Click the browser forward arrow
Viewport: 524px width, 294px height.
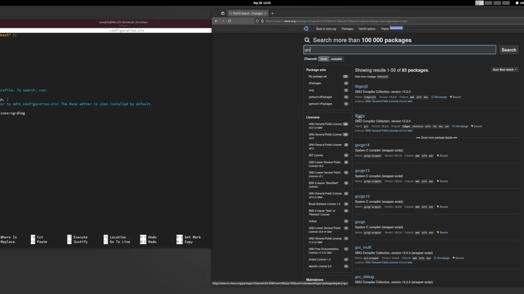coord(223,21)
